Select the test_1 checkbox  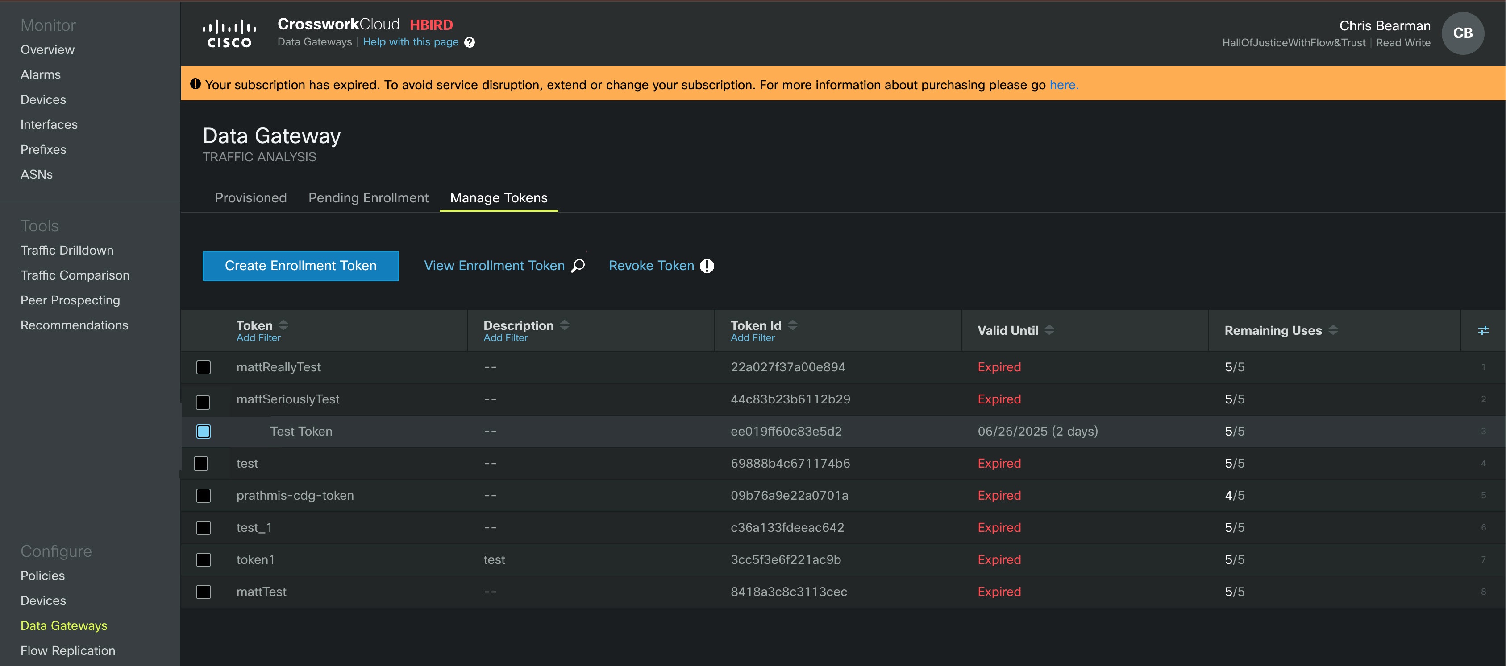(x=204, y=528)
